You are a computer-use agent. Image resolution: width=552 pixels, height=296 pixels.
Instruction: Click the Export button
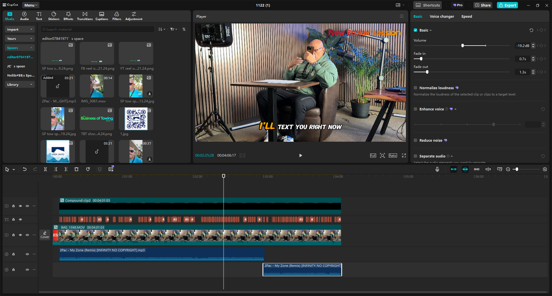point(507,5)
